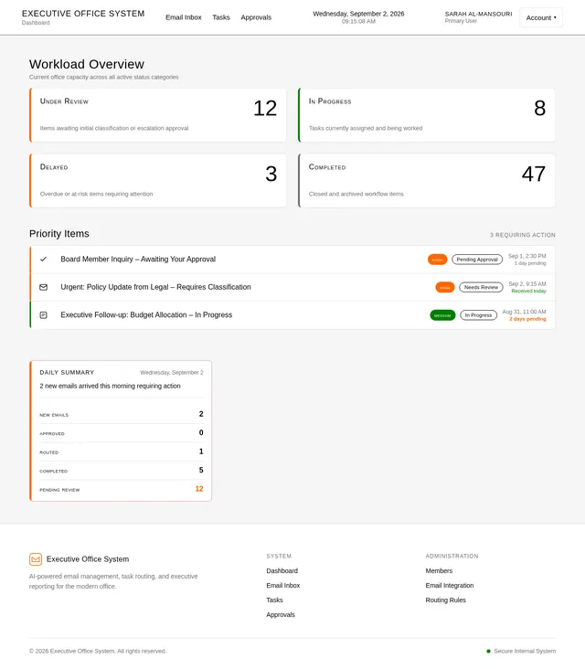Screen dimensions: 585x669
Task: Click Executive Office System footer brand name
Action: click(88, 559)
